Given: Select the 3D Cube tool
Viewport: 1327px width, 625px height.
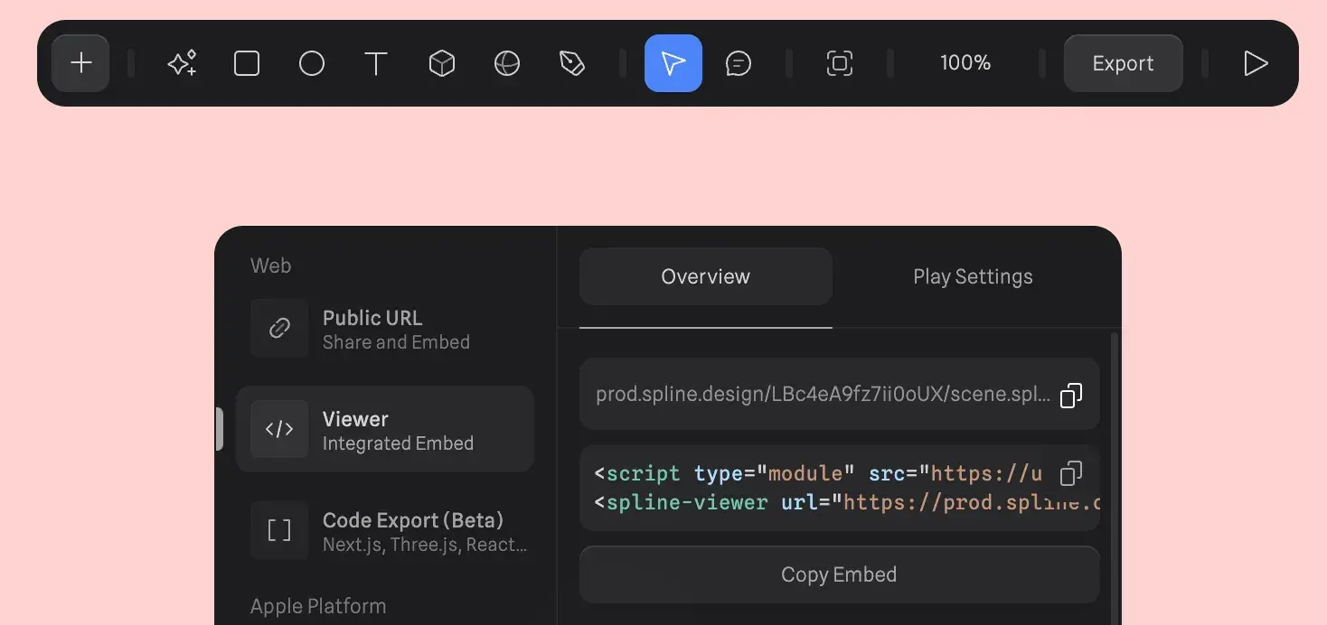Looking at the screenshot, I should coord(441,63).
